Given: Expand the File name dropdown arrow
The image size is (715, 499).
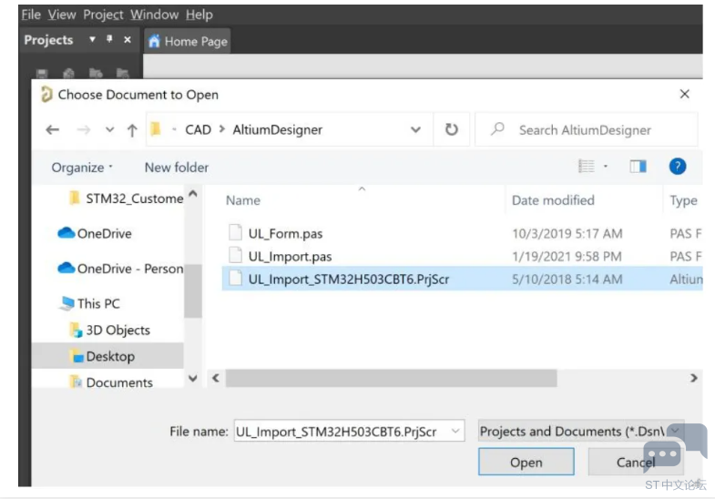Looking at the screenshot, I should click(455, 431).
